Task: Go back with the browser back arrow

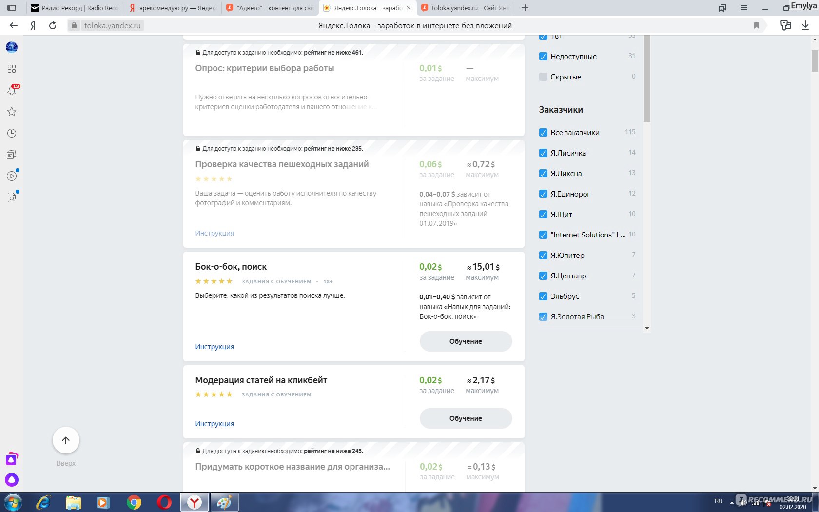Action: [x=14, y=25]
